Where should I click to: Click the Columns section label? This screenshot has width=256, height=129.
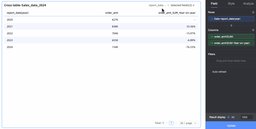pos(213,30)
